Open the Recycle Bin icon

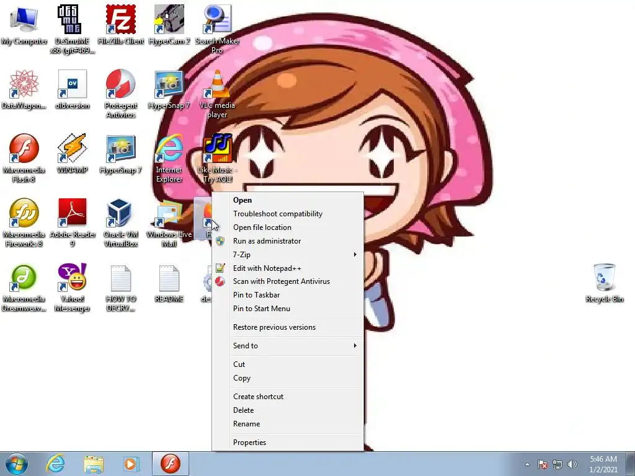pos(604,283)
